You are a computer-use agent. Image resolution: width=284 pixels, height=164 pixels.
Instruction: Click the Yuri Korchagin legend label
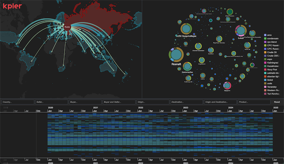[x=273, y=94]
